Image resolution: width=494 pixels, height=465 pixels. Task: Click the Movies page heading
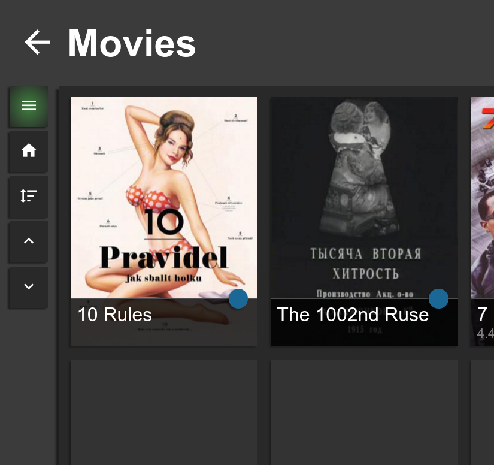(x=131, y=43)
